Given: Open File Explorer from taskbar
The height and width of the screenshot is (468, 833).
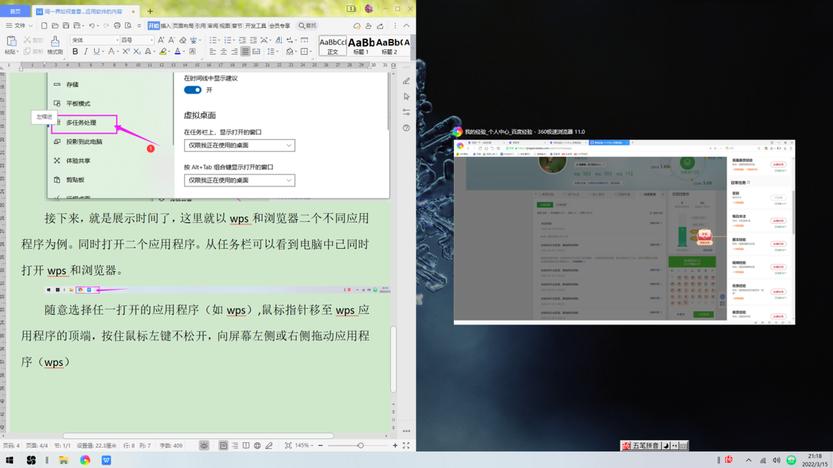Looking at the screenshot, I should (x=63, y=460).
